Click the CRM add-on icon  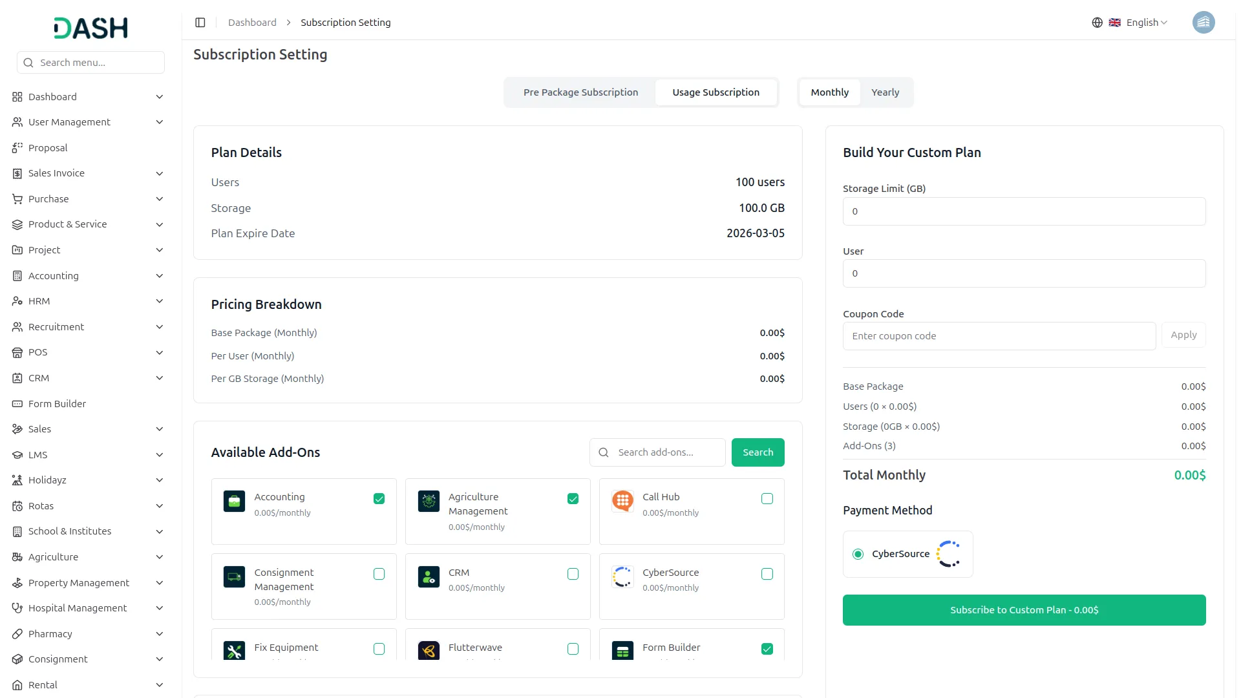pyautogui.click(x=429, y=576)
